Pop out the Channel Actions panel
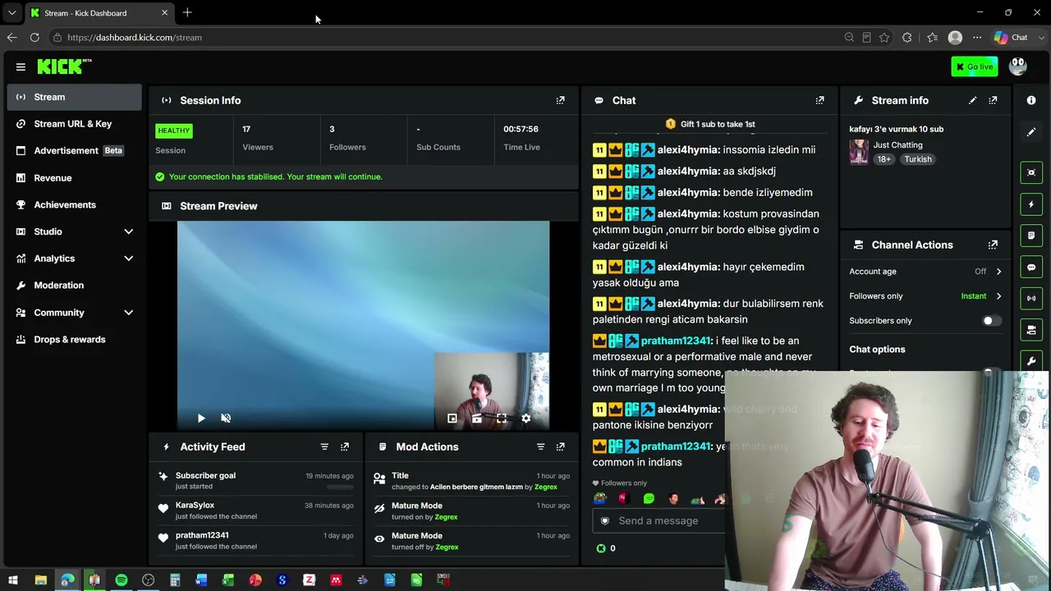Screen dimensions: 1051x591 (993, 245)
